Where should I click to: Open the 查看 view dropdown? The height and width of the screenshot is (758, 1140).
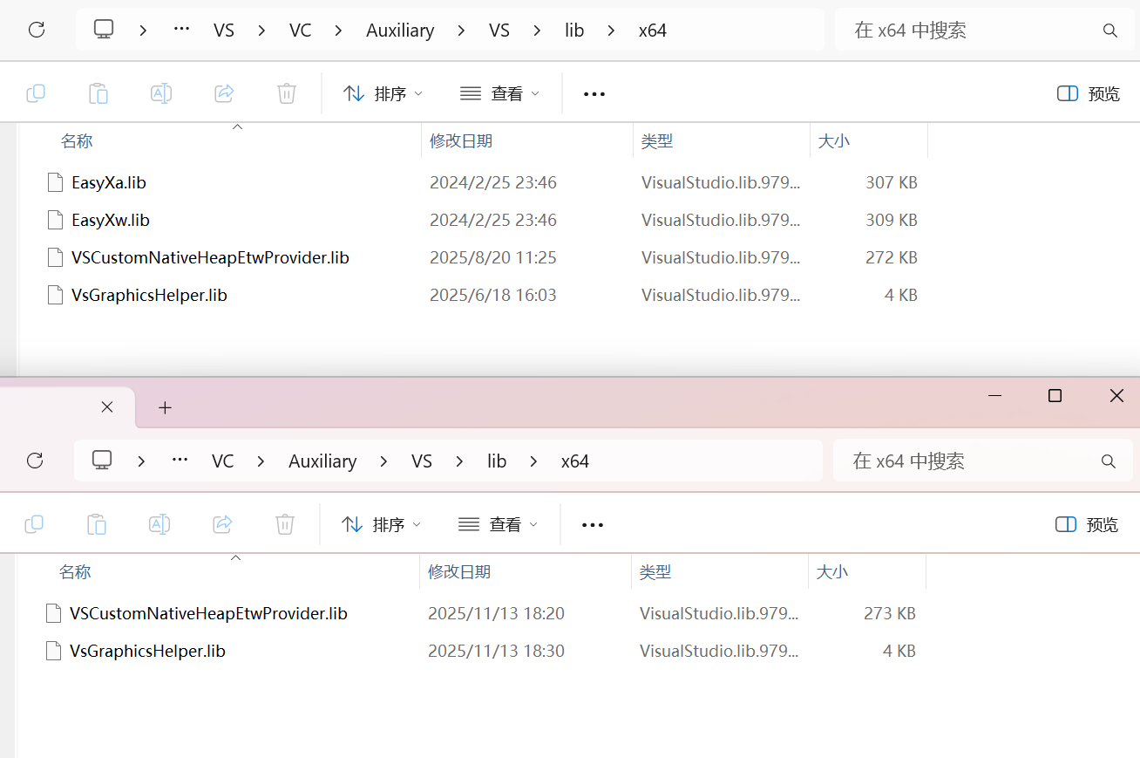[499, 93]
